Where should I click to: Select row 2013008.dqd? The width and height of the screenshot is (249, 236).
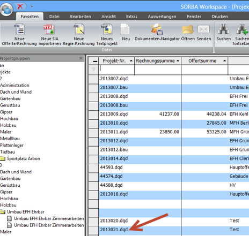114,96
